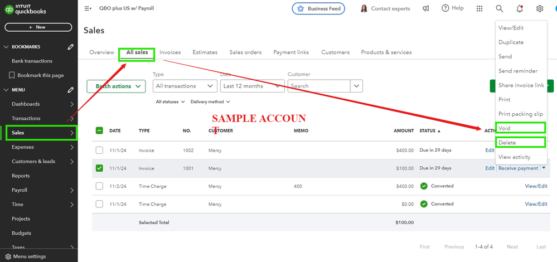Click the Contact experts avatar
This screenshot has width=557, height=262.
tap(364, 8)
